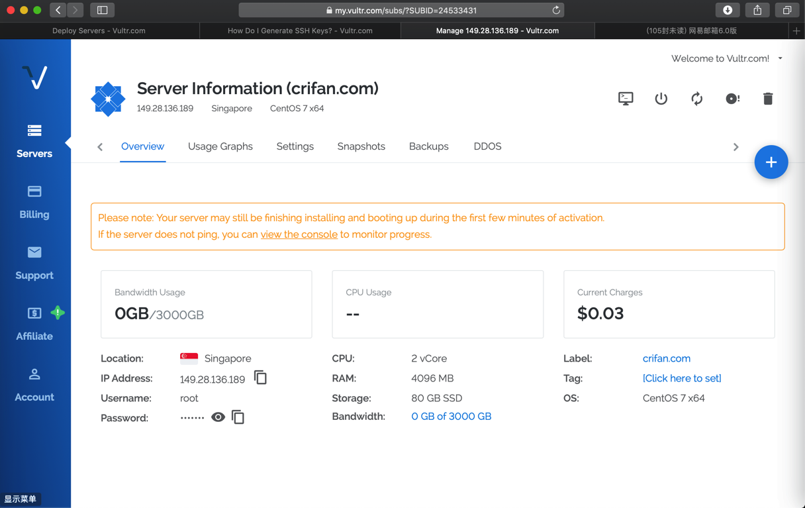The width and height of the screenshot is (805, 508).
Task: Reveal password with the eye icon
Action: point(218,417)
